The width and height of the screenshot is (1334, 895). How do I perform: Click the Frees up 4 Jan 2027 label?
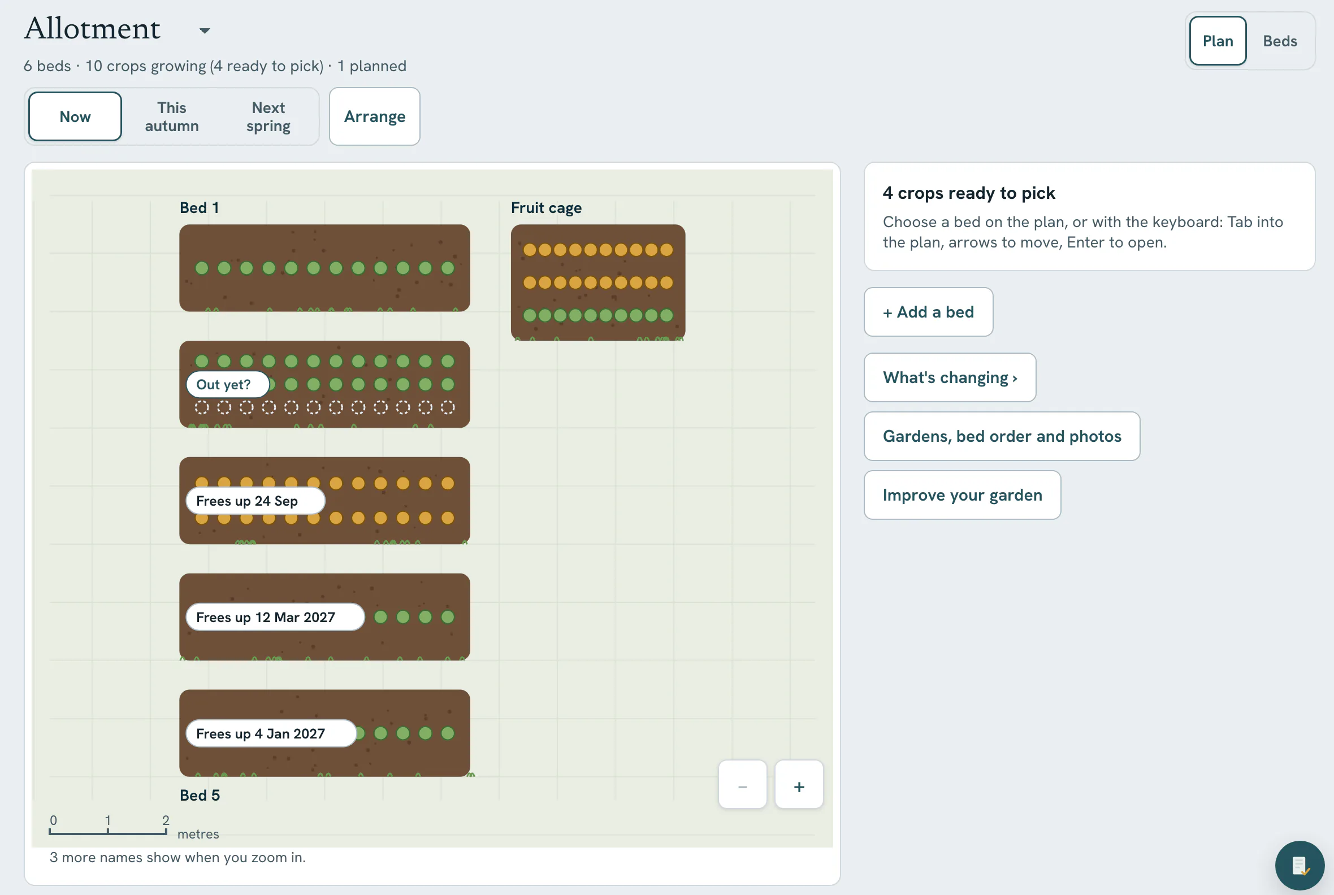click(x=271, y=733)
